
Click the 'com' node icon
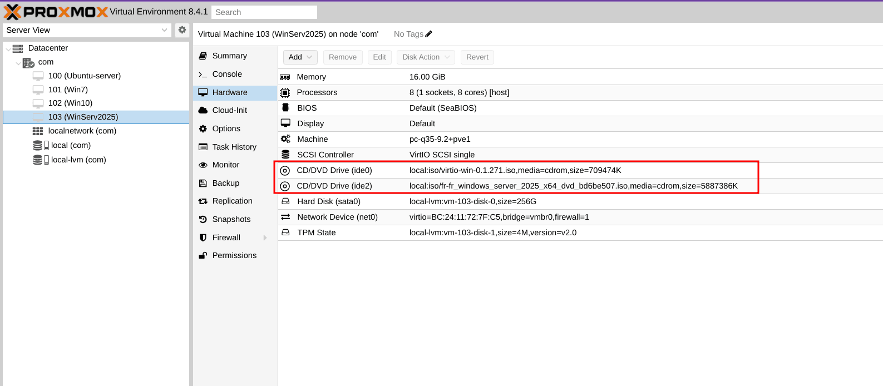(x=28, y=62)
